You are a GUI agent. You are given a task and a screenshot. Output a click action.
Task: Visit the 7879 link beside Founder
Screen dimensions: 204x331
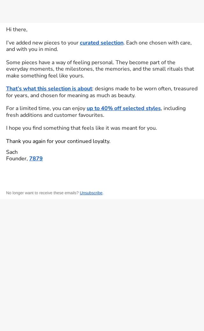(x=36, y=158)
